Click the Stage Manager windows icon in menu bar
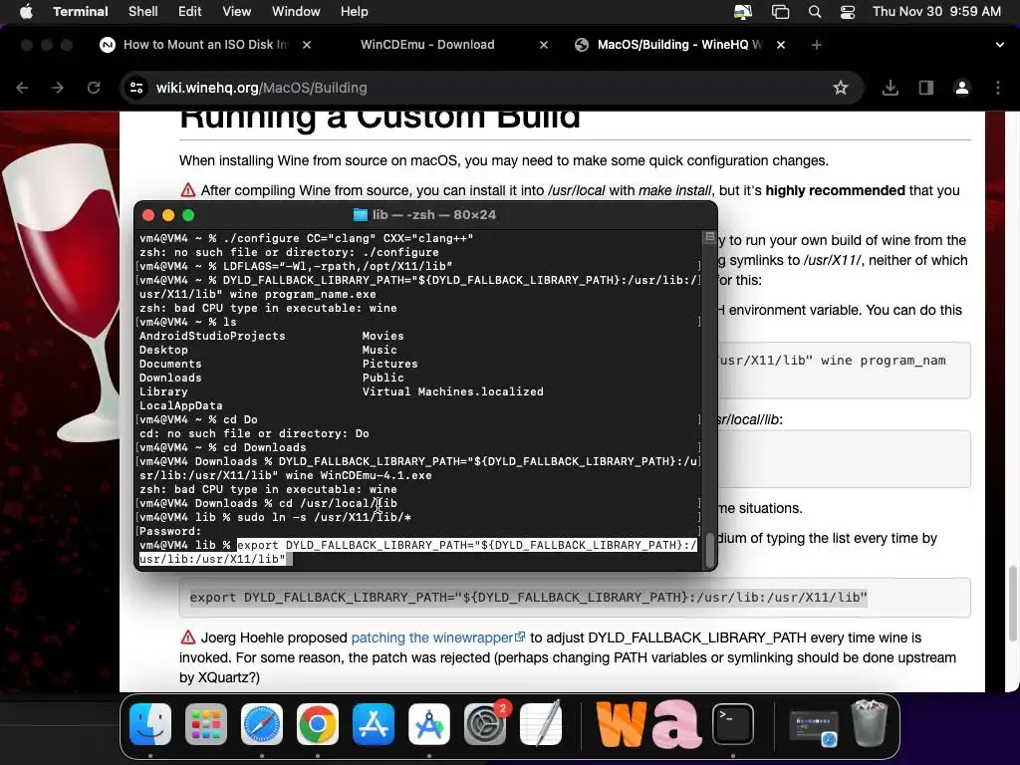1020x765 pixels. point(780,12)
